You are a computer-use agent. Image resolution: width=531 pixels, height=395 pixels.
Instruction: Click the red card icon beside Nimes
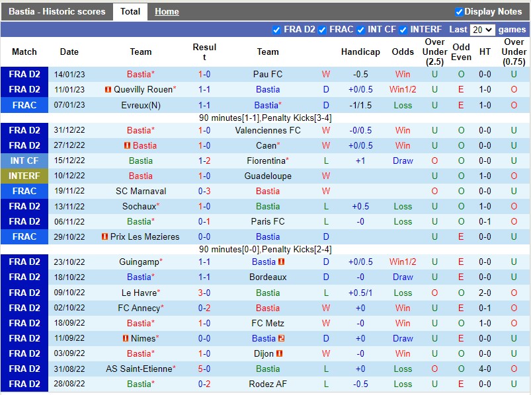126,339
